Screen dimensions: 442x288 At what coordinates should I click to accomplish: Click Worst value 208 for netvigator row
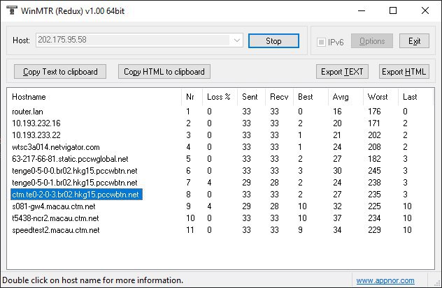tap(374, 147)
